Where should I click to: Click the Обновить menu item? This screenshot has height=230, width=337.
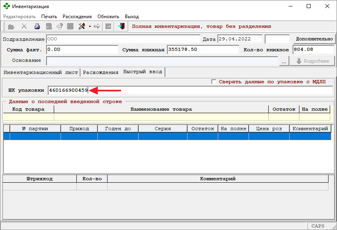(108, 17)
